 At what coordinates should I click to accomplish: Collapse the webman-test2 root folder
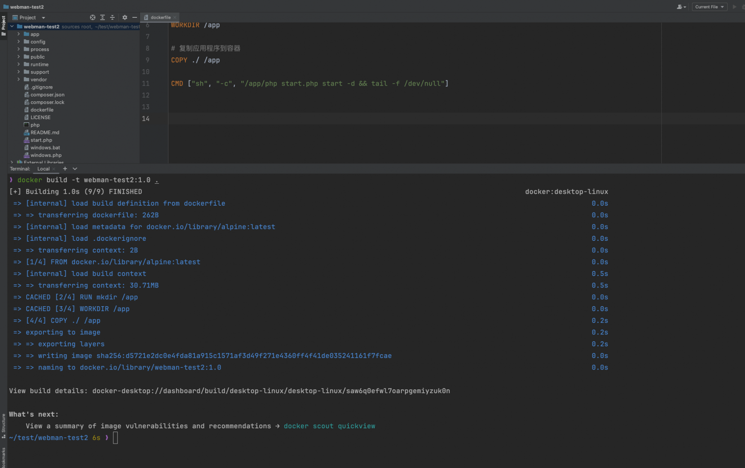click(12, 26)
